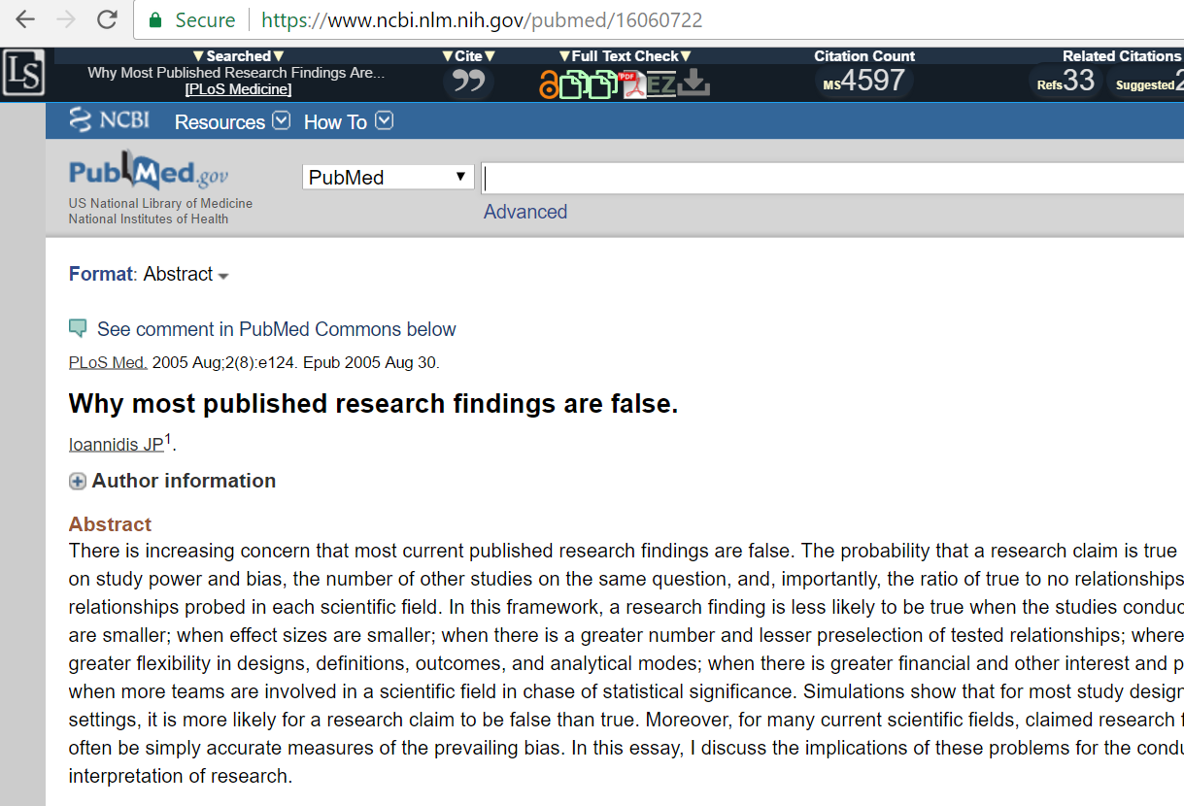Viewport: 1184px width, 806px height.
Task: Click the Full Text Check header label
Action: click(626, 56)
